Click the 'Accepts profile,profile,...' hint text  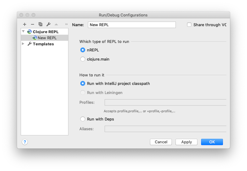139,111
